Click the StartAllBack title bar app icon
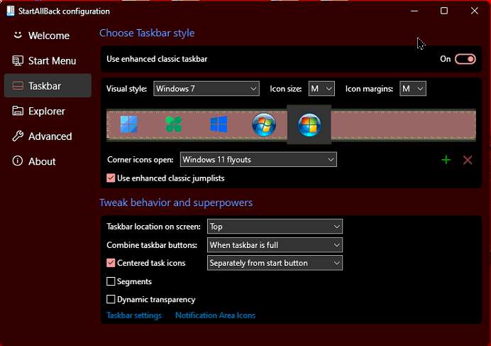Image resolution: width=491 pixels, height=346 pixels. pos(11,11)
